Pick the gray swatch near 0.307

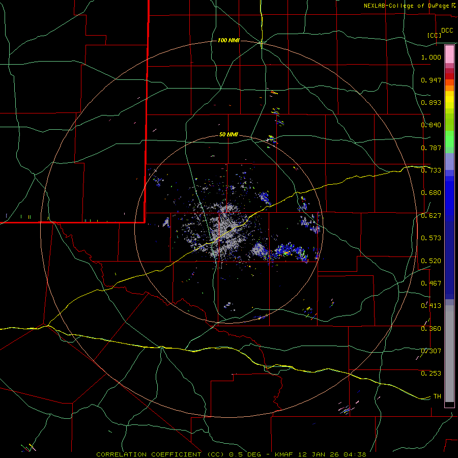click(x=449, y=354)
